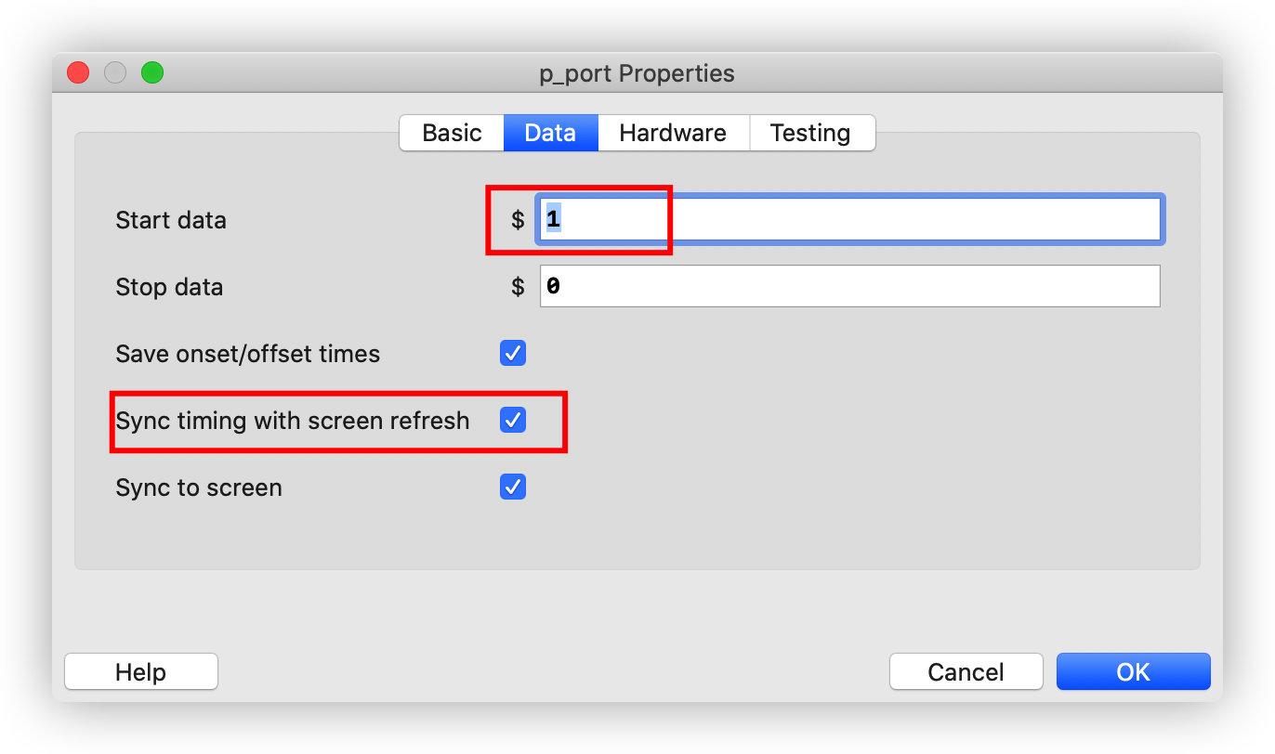
Task: Confirm the dialog with OK
Action: (x=1133, y=671)
